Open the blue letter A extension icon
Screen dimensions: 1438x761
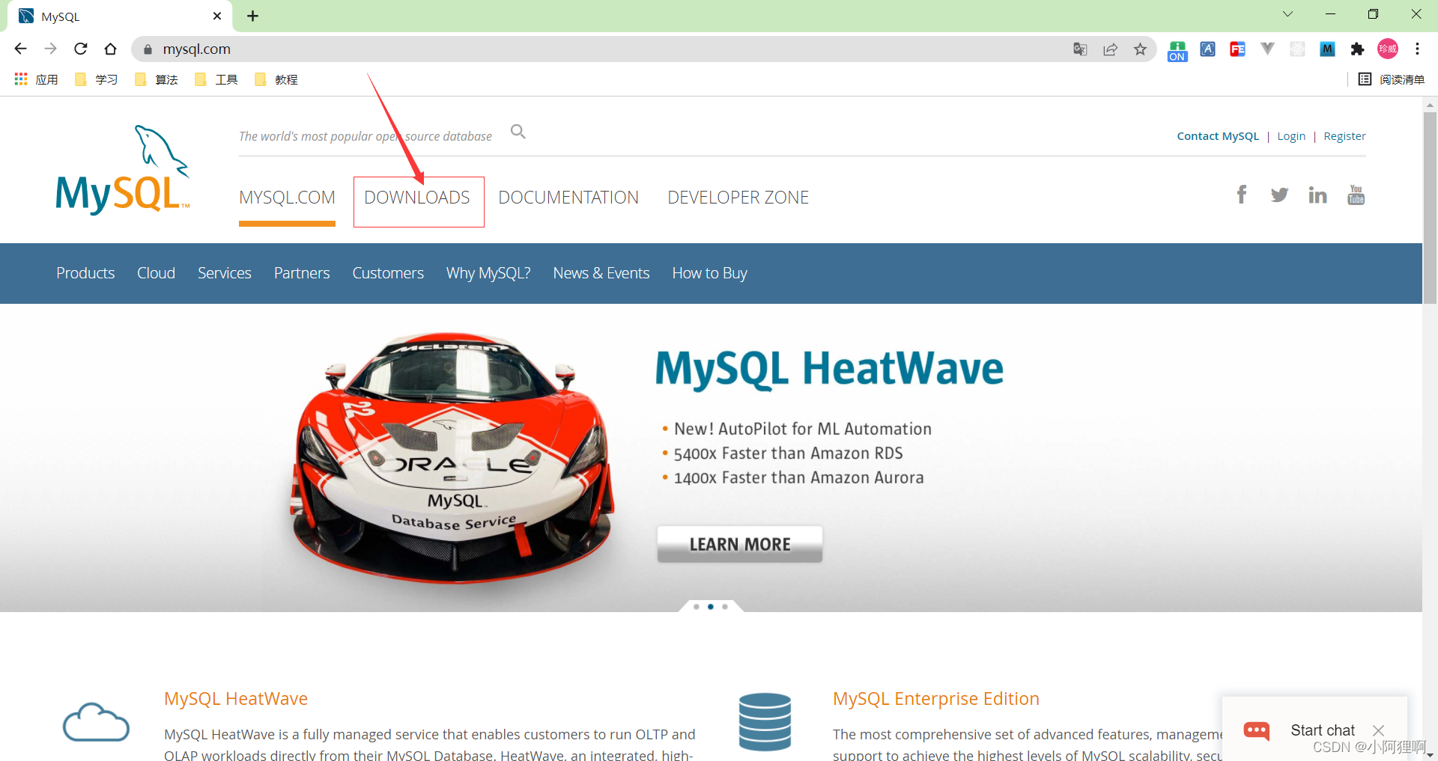point(1207,49)
